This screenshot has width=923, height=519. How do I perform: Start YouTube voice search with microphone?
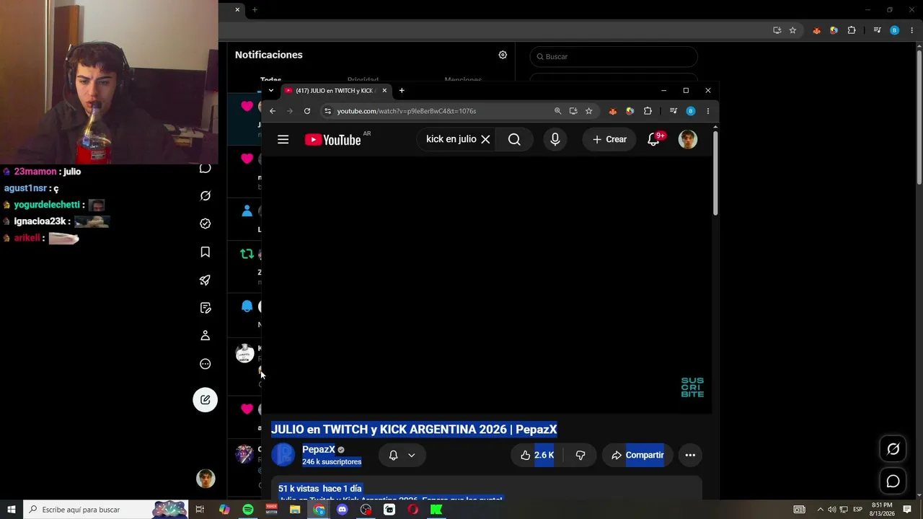point(555,140)
